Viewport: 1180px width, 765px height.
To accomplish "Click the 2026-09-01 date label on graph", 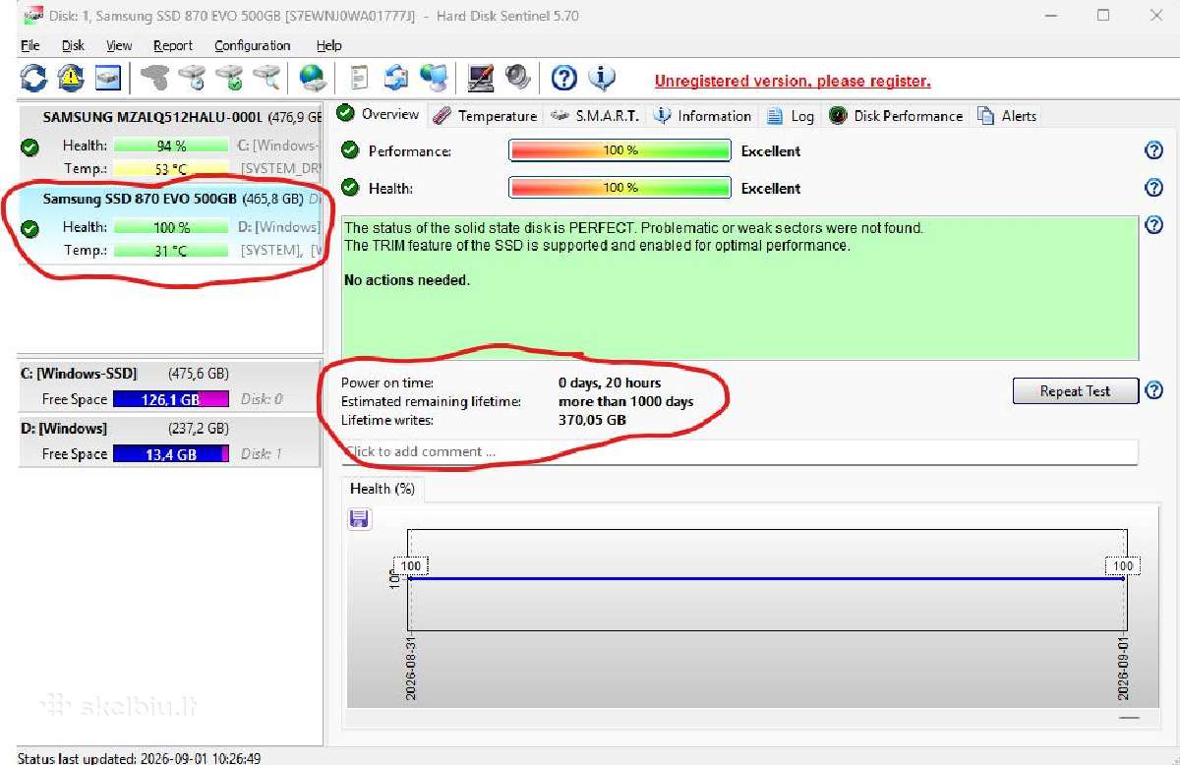I will click(x=1123, y=668).
